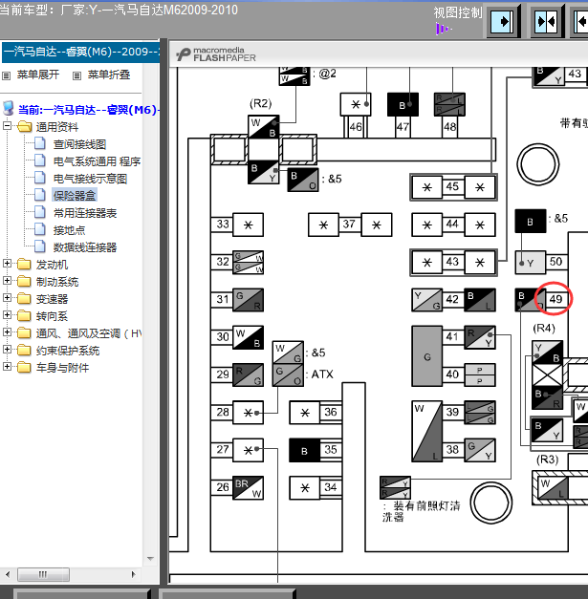Click the computer icon beside 当前:一汽马自达

(9, 109)
